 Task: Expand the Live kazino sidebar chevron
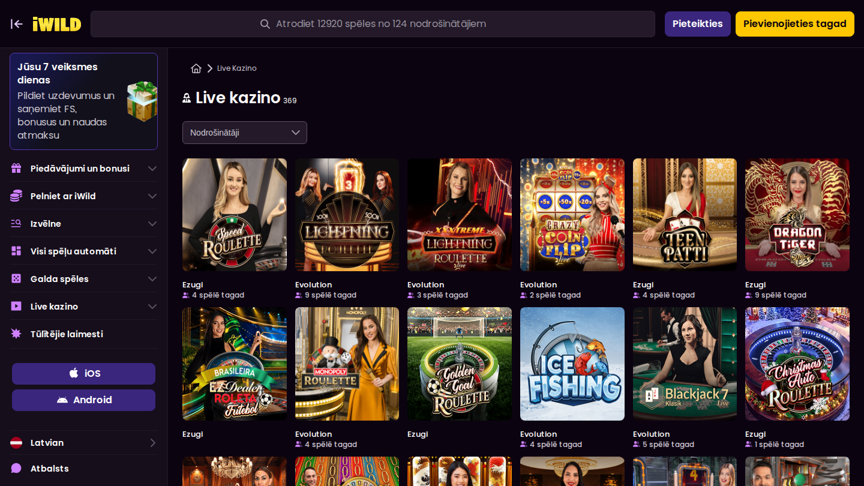(x=152, y=307)
